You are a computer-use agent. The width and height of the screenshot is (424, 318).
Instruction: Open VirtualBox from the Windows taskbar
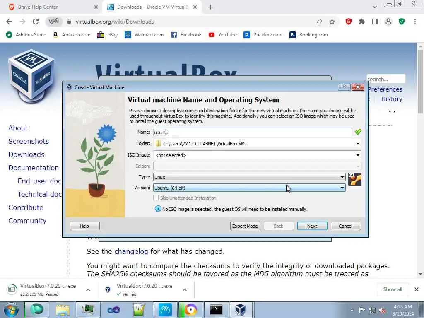[240, 310]
